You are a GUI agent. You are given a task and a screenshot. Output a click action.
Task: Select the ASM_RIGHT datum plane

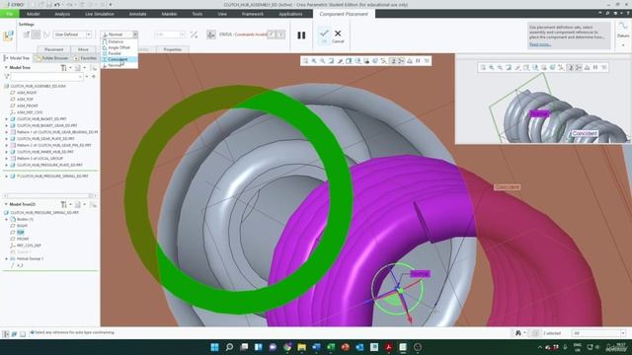pyautogui.click(x=27, y=93)
